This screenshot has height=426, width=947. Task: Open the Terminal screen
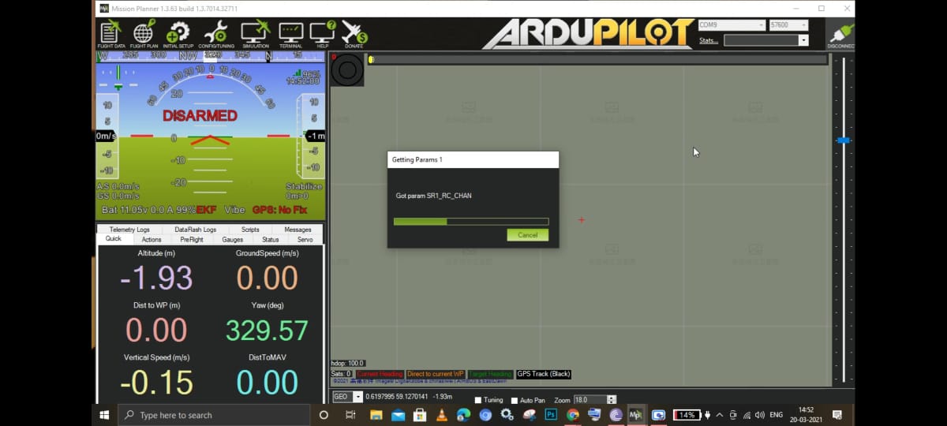[290, 34]
